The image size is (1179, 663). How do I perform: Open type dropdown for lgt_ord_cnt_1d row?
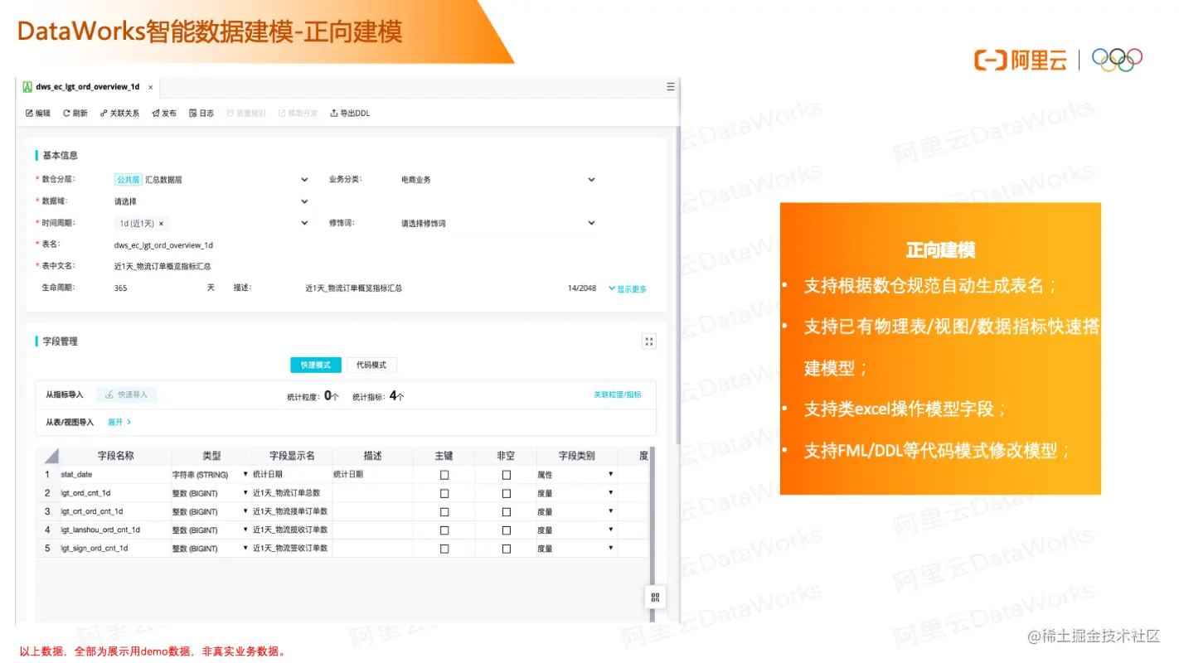coord(245,492)
